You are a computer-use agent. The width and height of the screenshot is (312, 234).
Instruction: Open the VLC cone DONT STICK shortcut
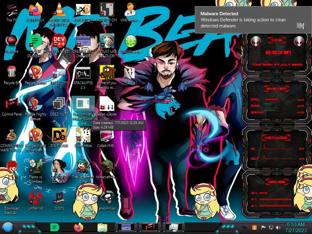pyautogui.click(x=59, y=14)
